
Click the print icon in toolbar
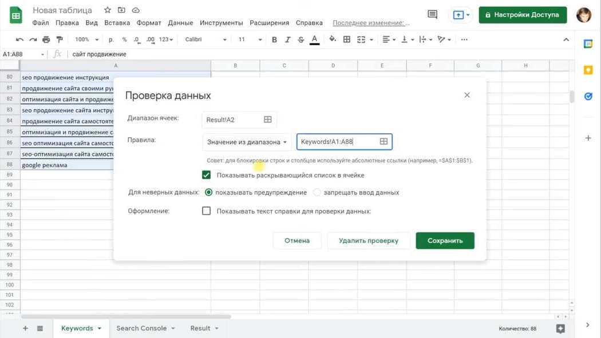coord(46,39)
